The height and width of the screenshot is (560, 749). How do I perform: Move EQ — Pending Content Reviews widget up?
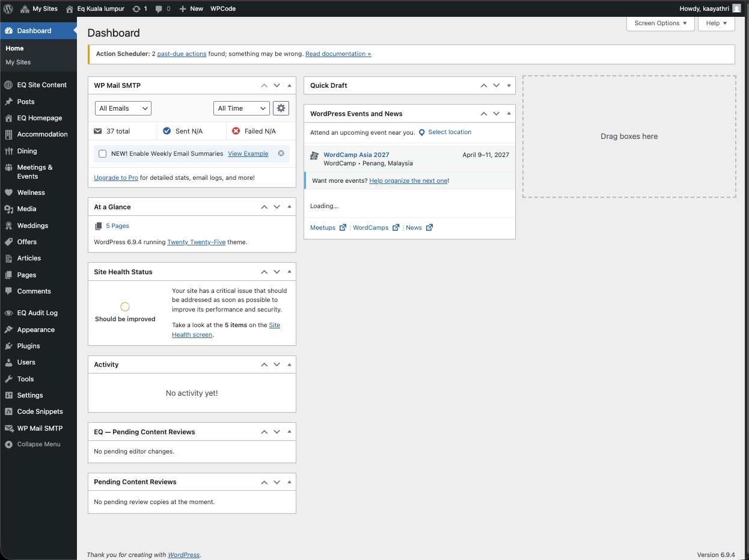[264, 432]
